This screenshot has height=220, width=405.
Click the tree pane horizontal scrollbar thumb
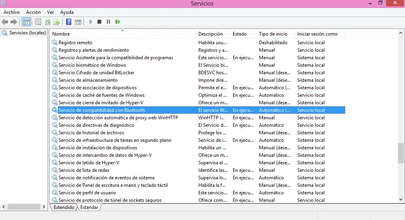click(24, 207)
